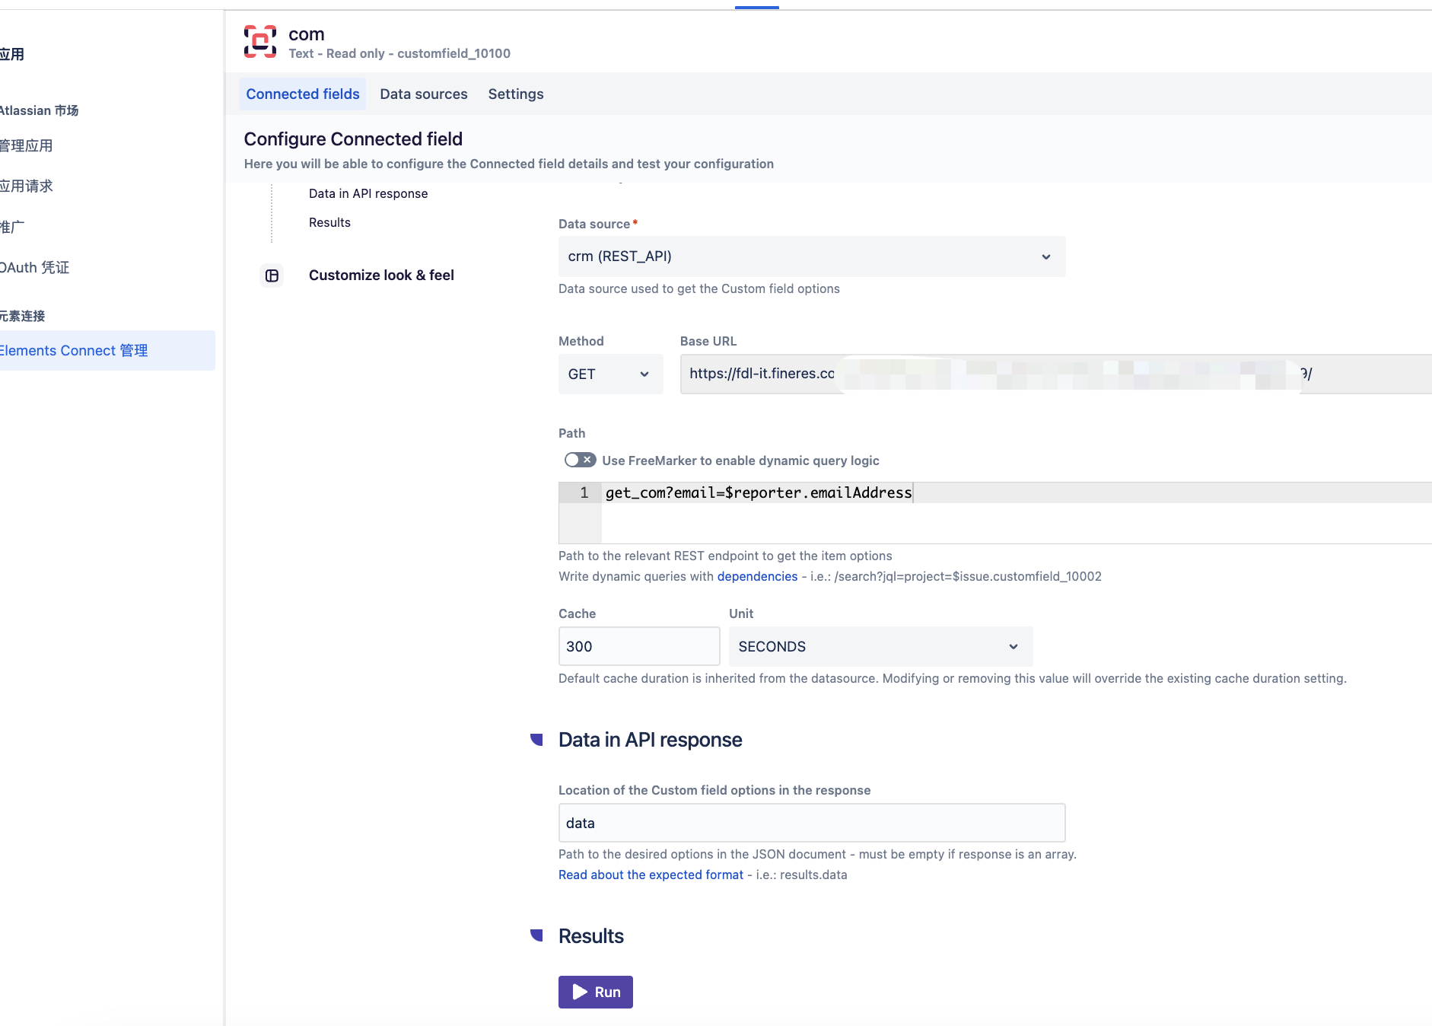Click the play icon inside the Run button
Viewport: 1432px width, 1026px height.
pos(580,992)
